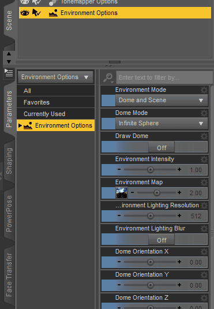
Task: Click the Dome Orientation Y slider handle
Action: pos(151,285)
